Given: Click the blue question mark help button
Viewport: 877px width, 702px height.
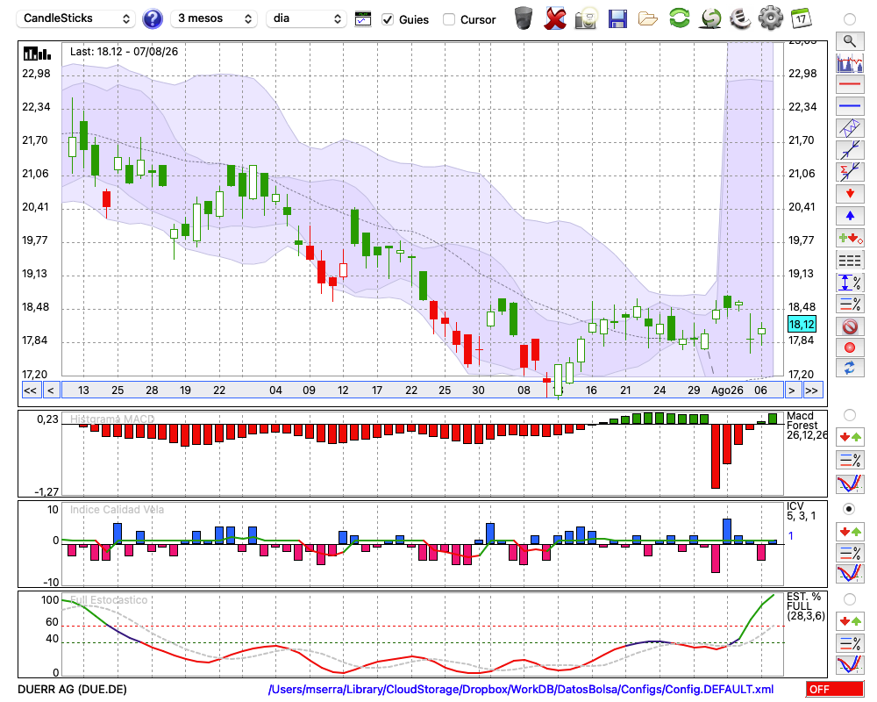Looking at the screenshot, I should pos(152,19).
